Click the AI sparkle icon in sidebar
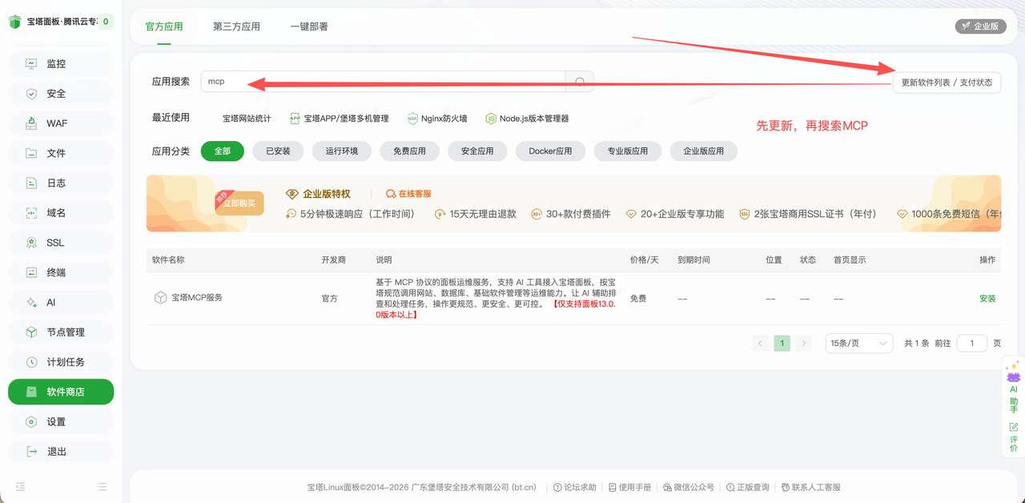The width and height of the screenshot is (1025, 503). (x=31, y=303)
